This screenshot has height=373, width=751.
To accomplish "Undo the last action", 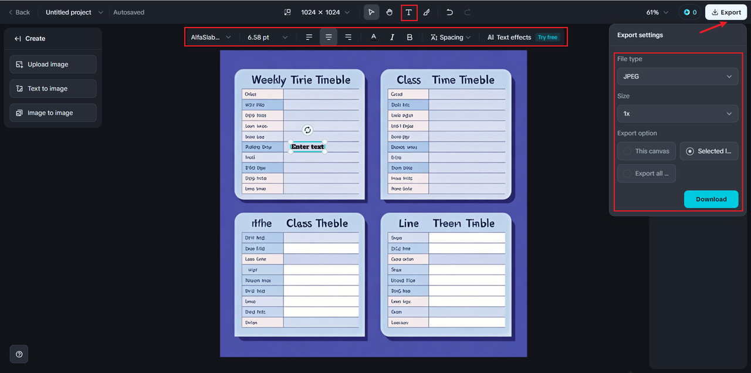I will [449, 12].
